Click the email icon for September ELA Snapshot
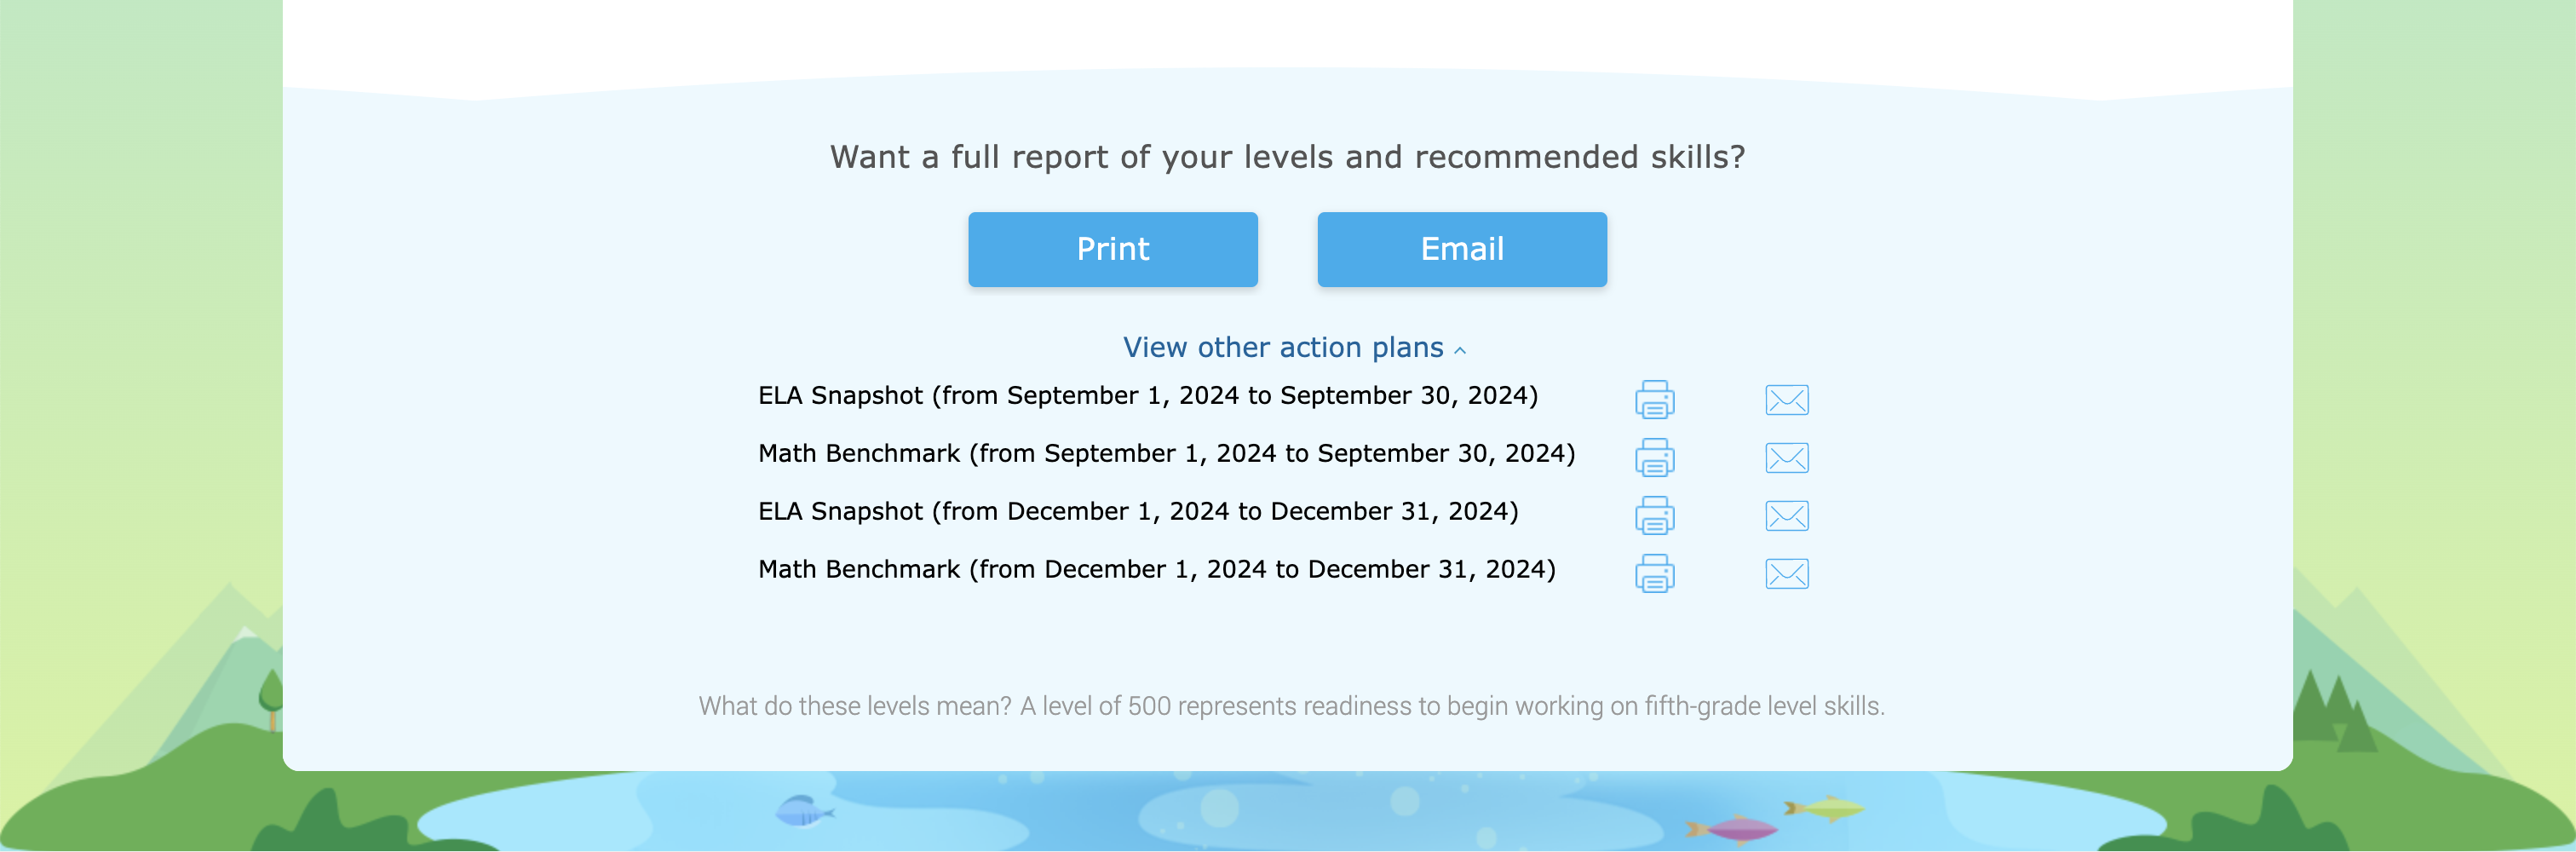Screen dimensions: 2576x852 [1788, 399]
